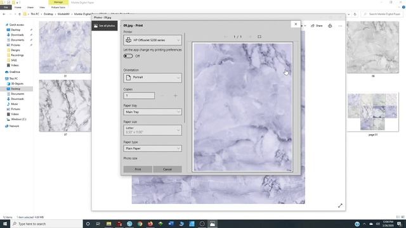The width and height of the screenshot is (406, 228).
Task: Open the address bar history dropdown arrow
Action: pos(348,14)
